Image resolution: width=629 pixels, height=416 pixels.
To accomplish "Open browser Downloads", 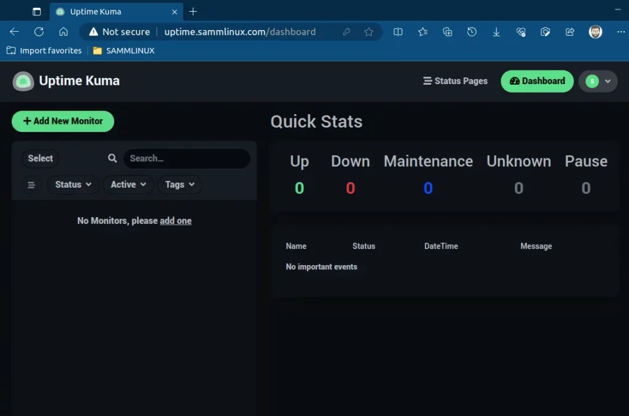I will click(496, 32).
